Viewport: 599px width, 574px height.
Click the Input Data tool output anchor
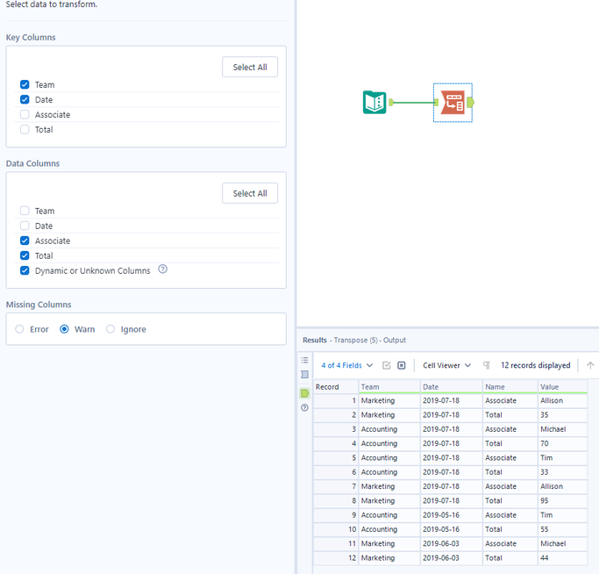pos(391,102)
